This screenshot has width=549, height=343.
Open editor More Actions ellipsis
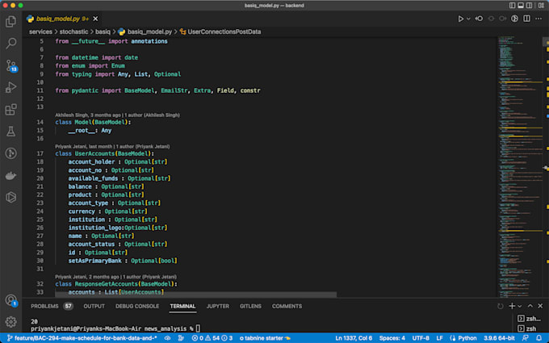point(539,19)
